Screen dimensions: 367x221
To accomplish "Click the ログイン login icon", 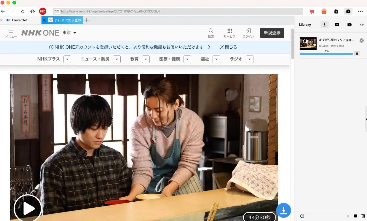I will [x=248, y=33].
